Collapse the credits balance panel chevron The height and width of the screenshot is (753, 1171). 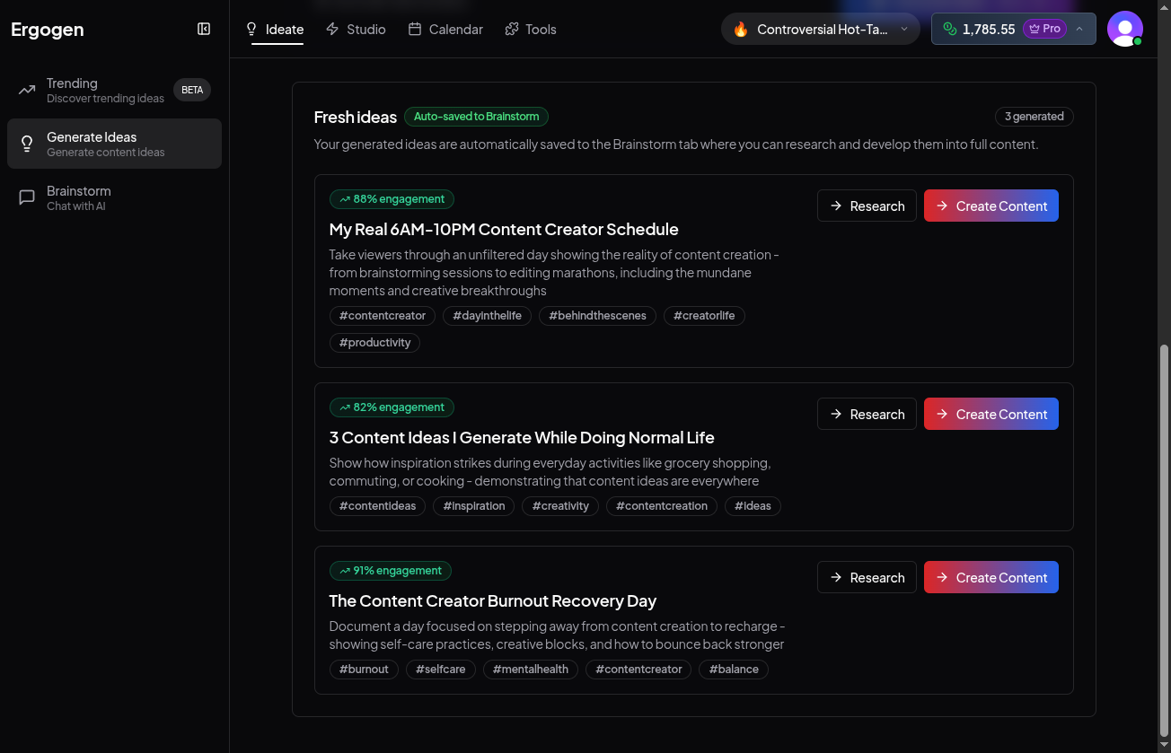(x=1079, y=29)
